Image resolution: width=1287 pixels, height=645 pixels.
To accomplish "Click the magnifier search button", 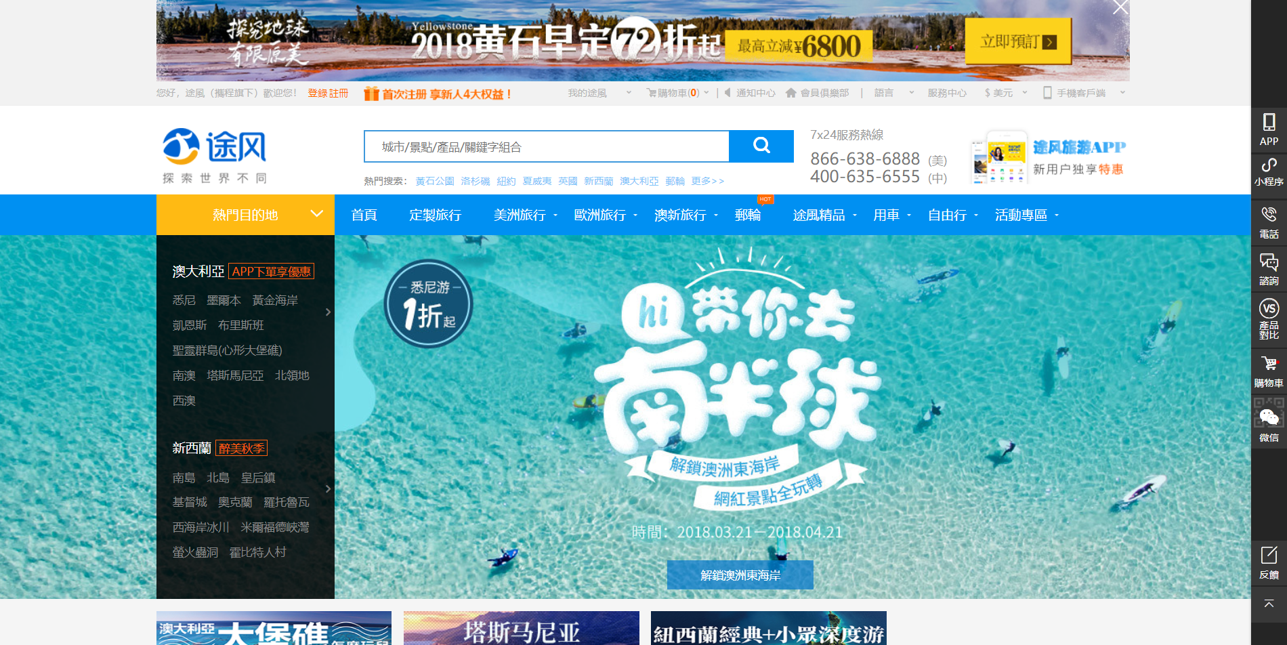I will [761, 146].
